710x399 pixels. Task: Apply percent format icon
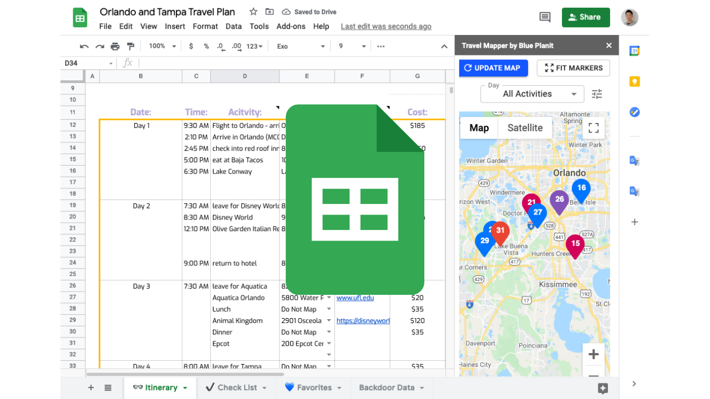tap(206, 47)
